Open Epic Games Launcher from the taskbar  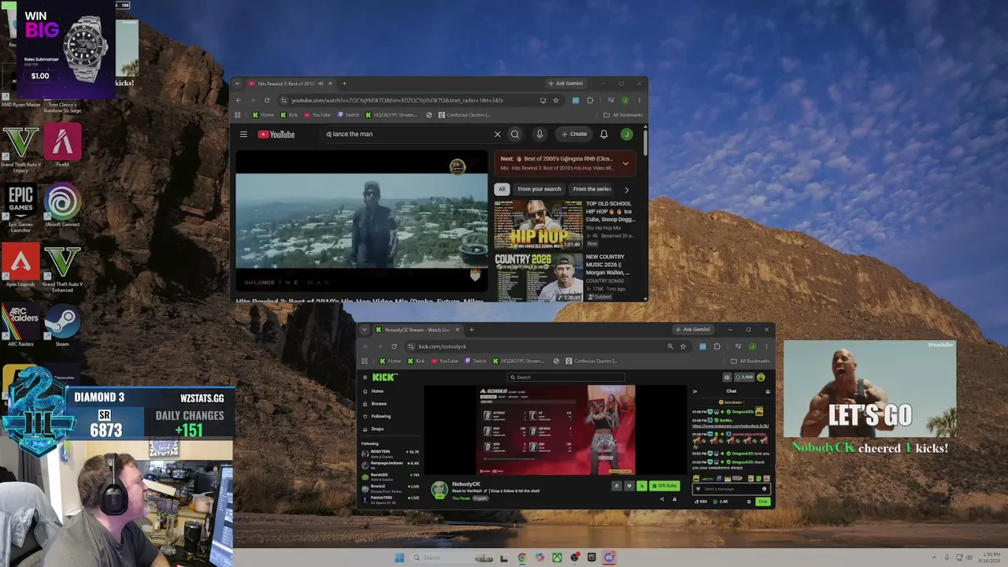click(591, 558)
